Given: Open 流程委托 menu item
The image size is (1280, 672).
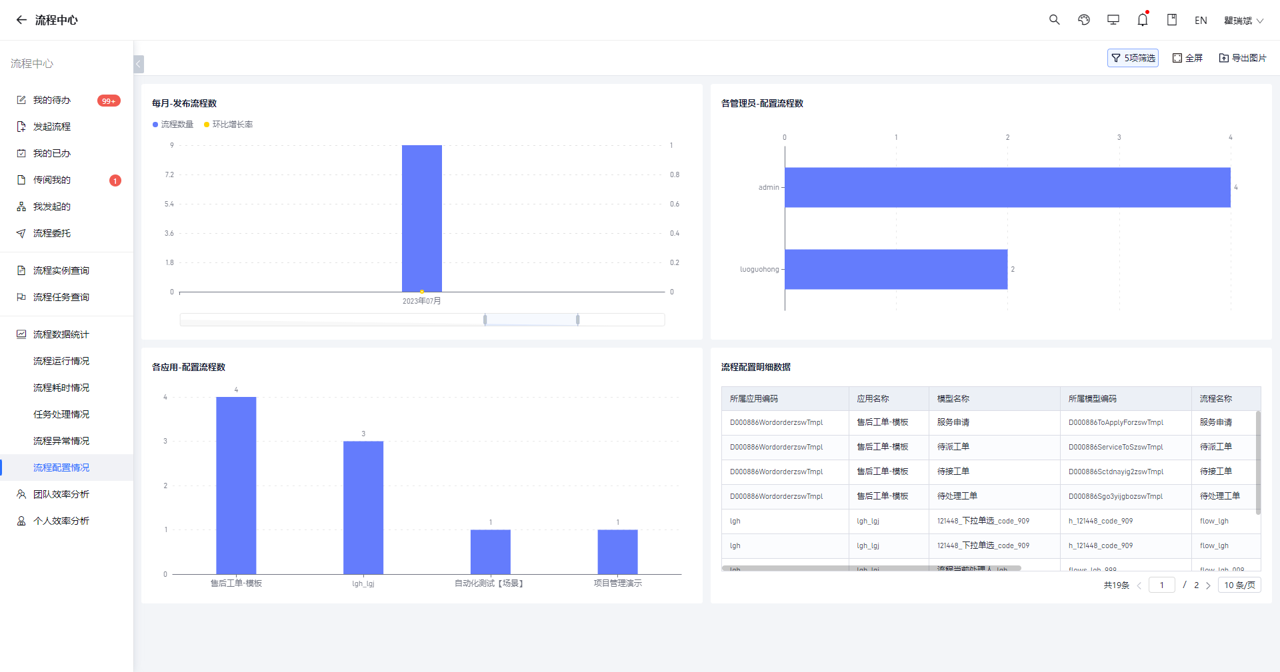Looking at the screenshot, I should coord(67,233).
